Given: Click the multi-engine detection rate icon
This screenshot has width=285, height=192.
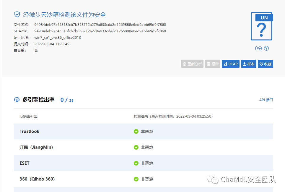Looking at the screenshot, I should [x=17, y=100].
